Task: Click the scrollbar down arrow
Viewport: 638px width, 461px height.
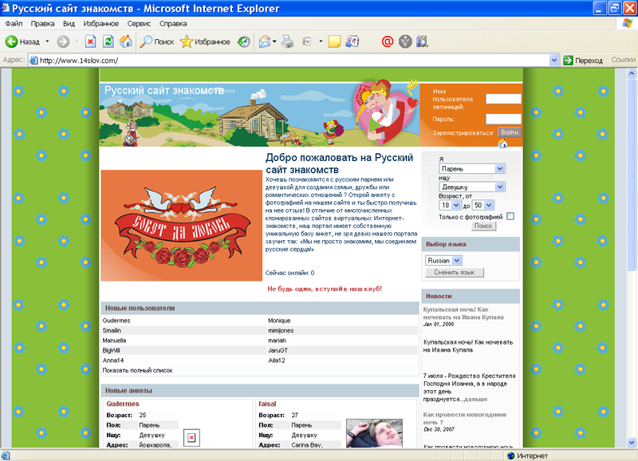Action: coord(632,443)
